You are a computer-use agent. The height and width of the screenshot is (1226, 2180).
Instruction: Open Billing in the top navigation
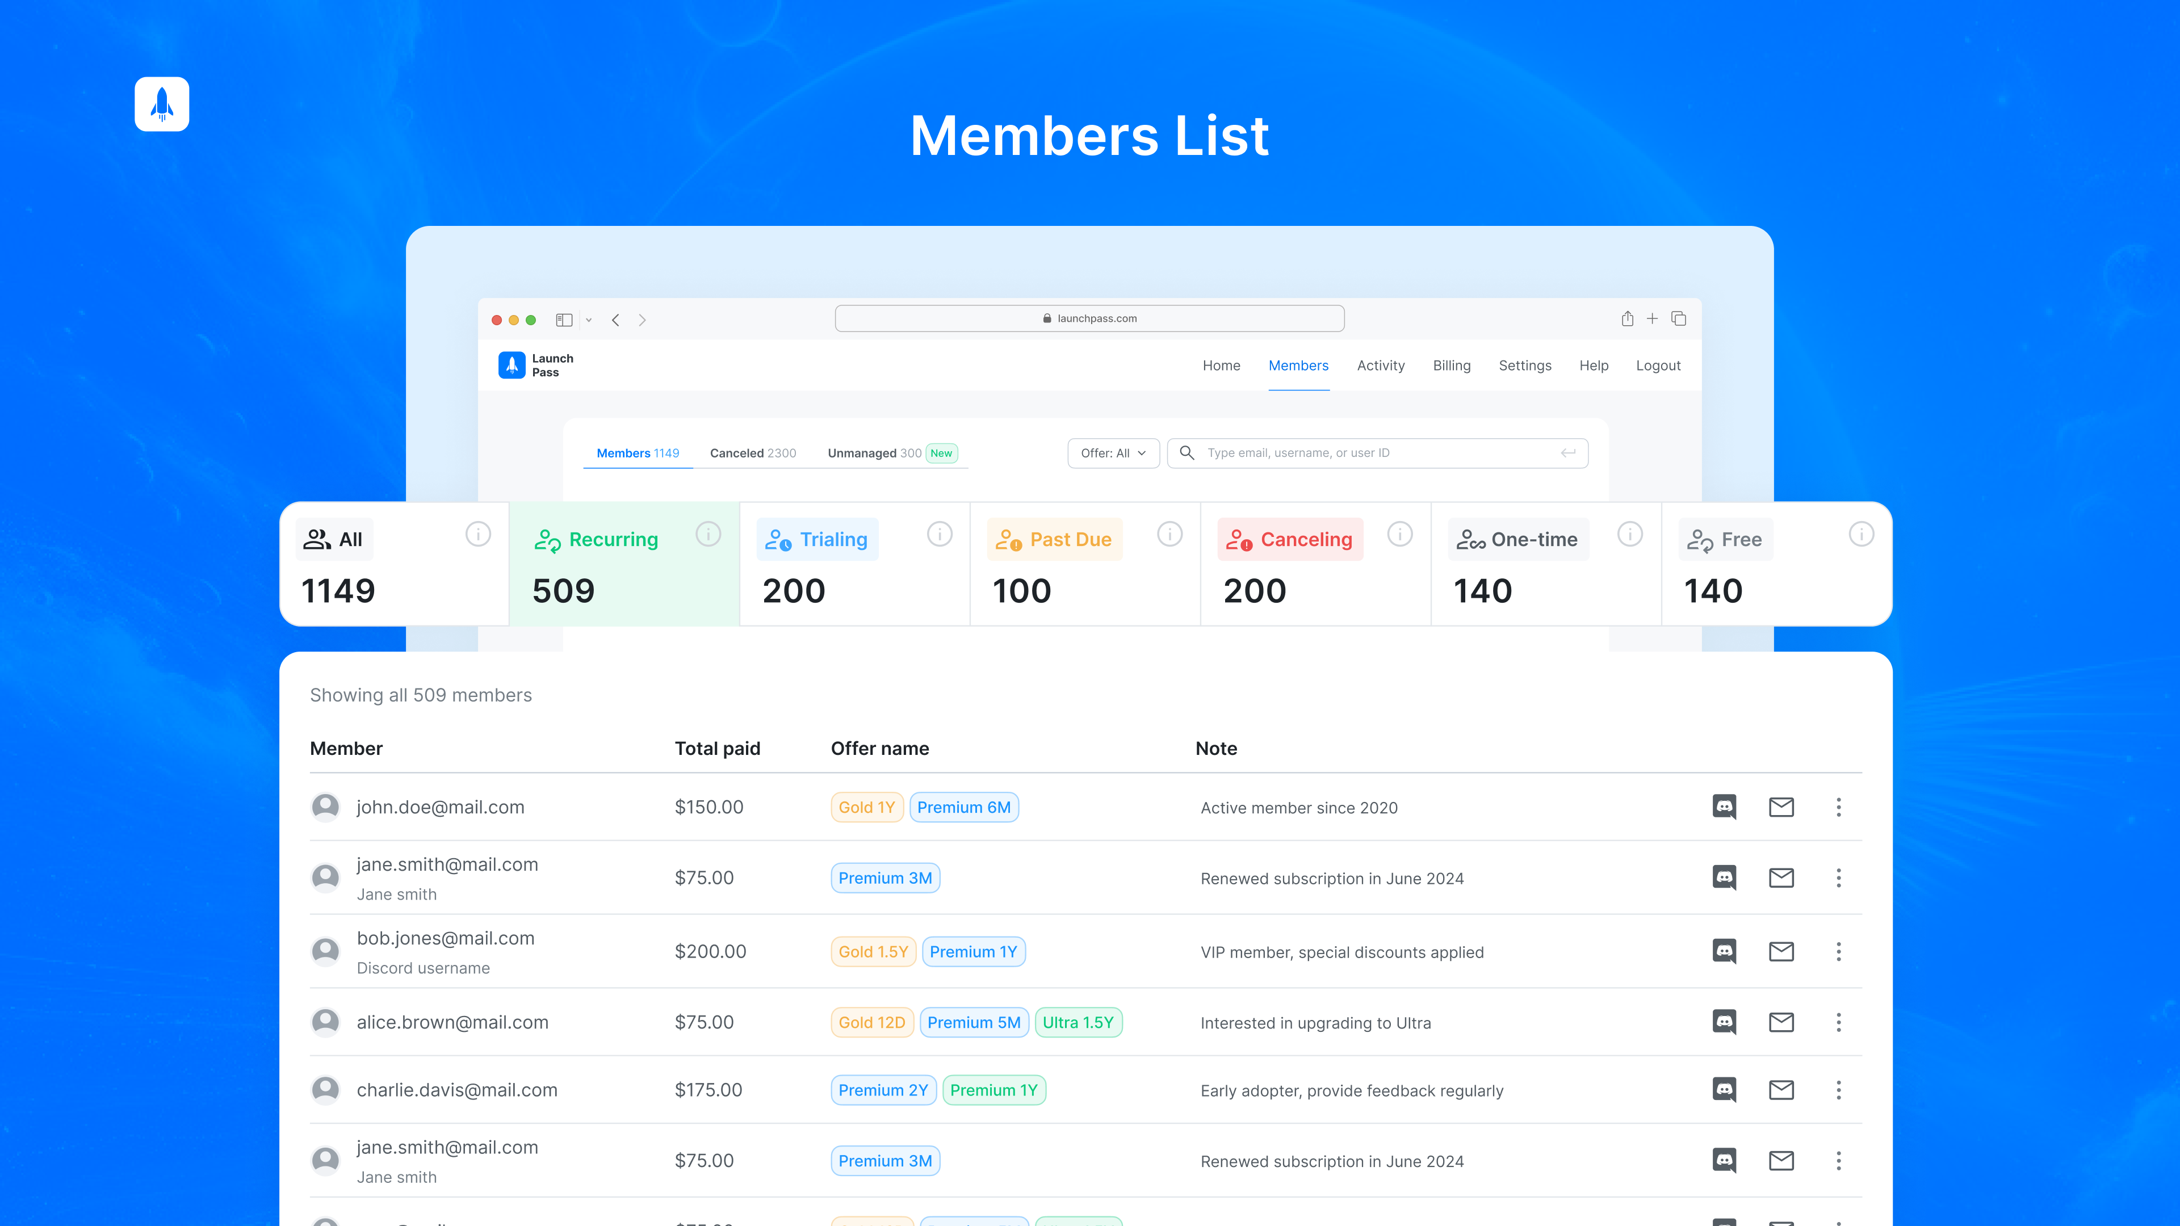[x=1452, y=366]
